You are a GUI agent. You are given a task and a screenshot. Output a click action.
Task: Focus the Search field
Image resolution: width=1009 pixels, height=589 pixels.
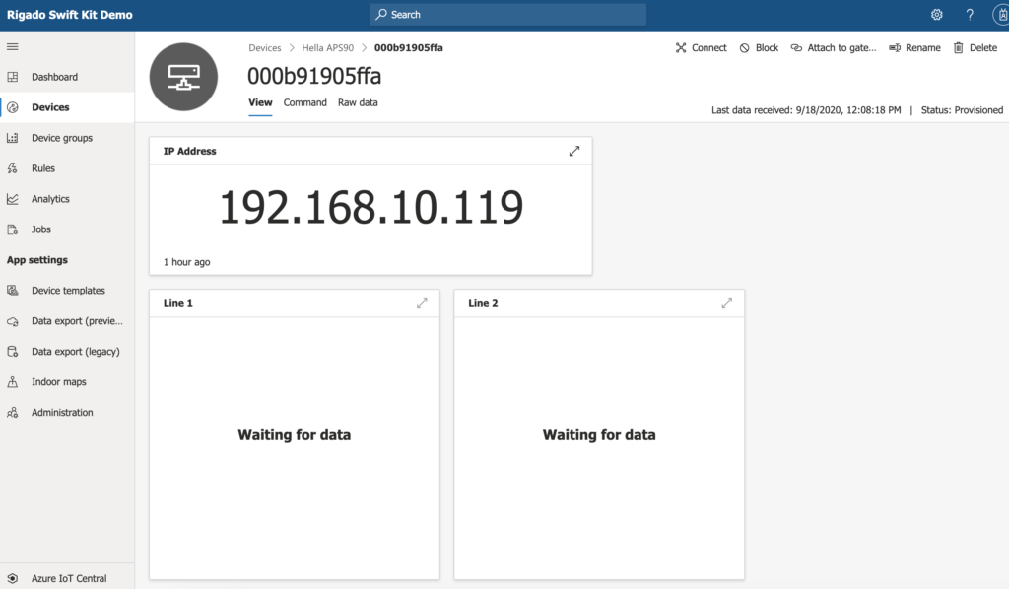pos(507,14)
